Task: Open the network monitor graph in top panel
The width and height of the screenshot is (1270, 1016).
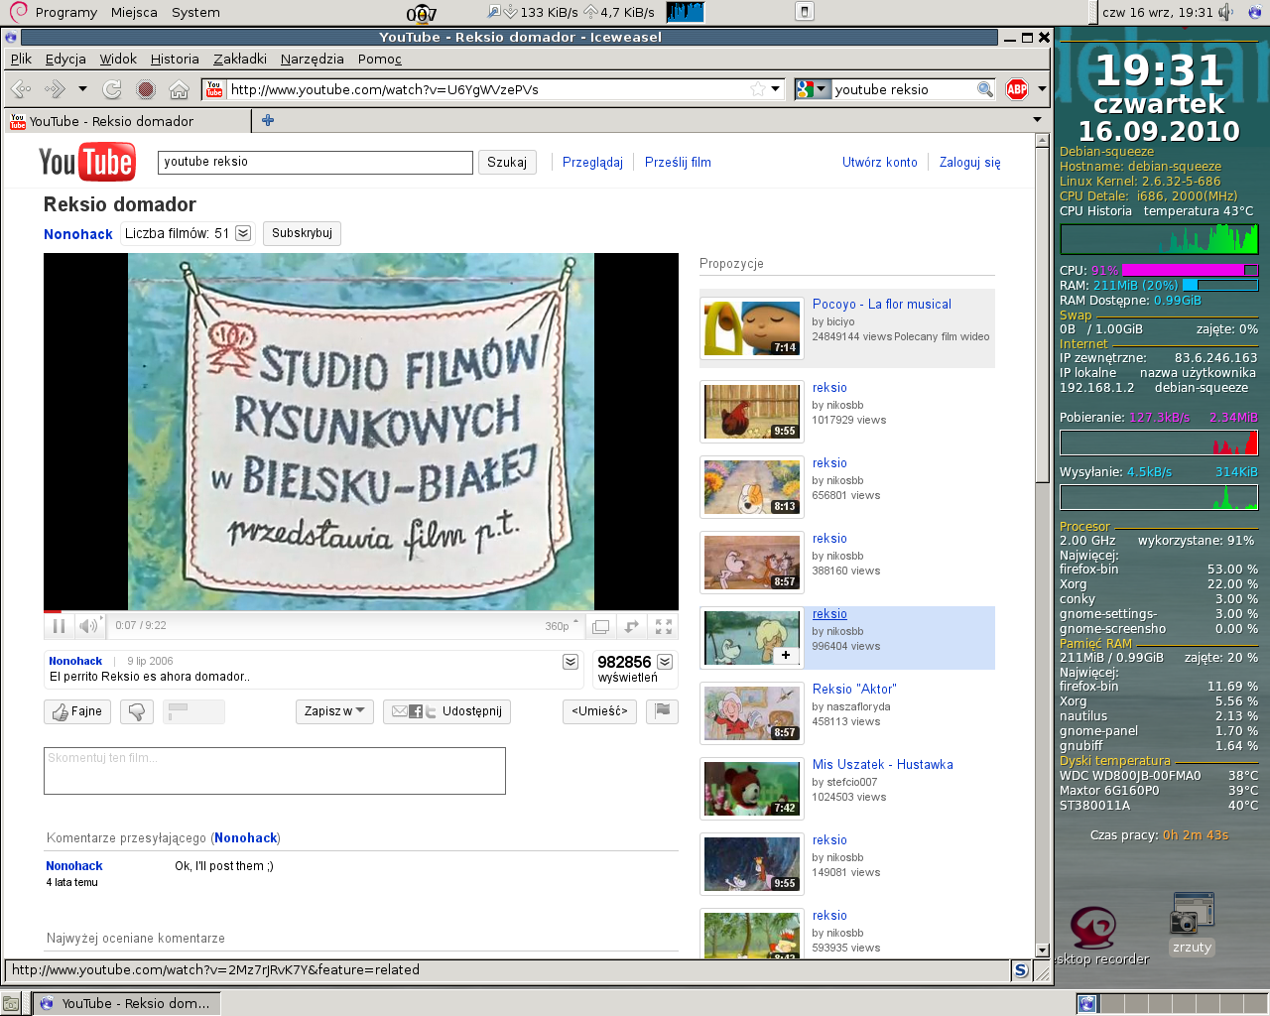Action: point(685,12)
